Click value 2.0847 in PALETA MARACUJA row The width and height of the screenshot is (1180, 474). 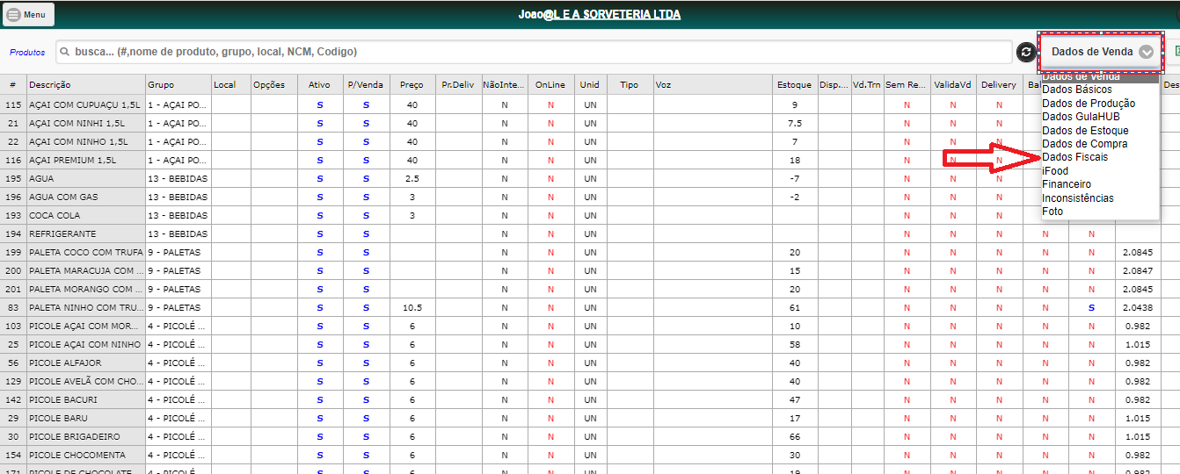tap(1137, 271)
